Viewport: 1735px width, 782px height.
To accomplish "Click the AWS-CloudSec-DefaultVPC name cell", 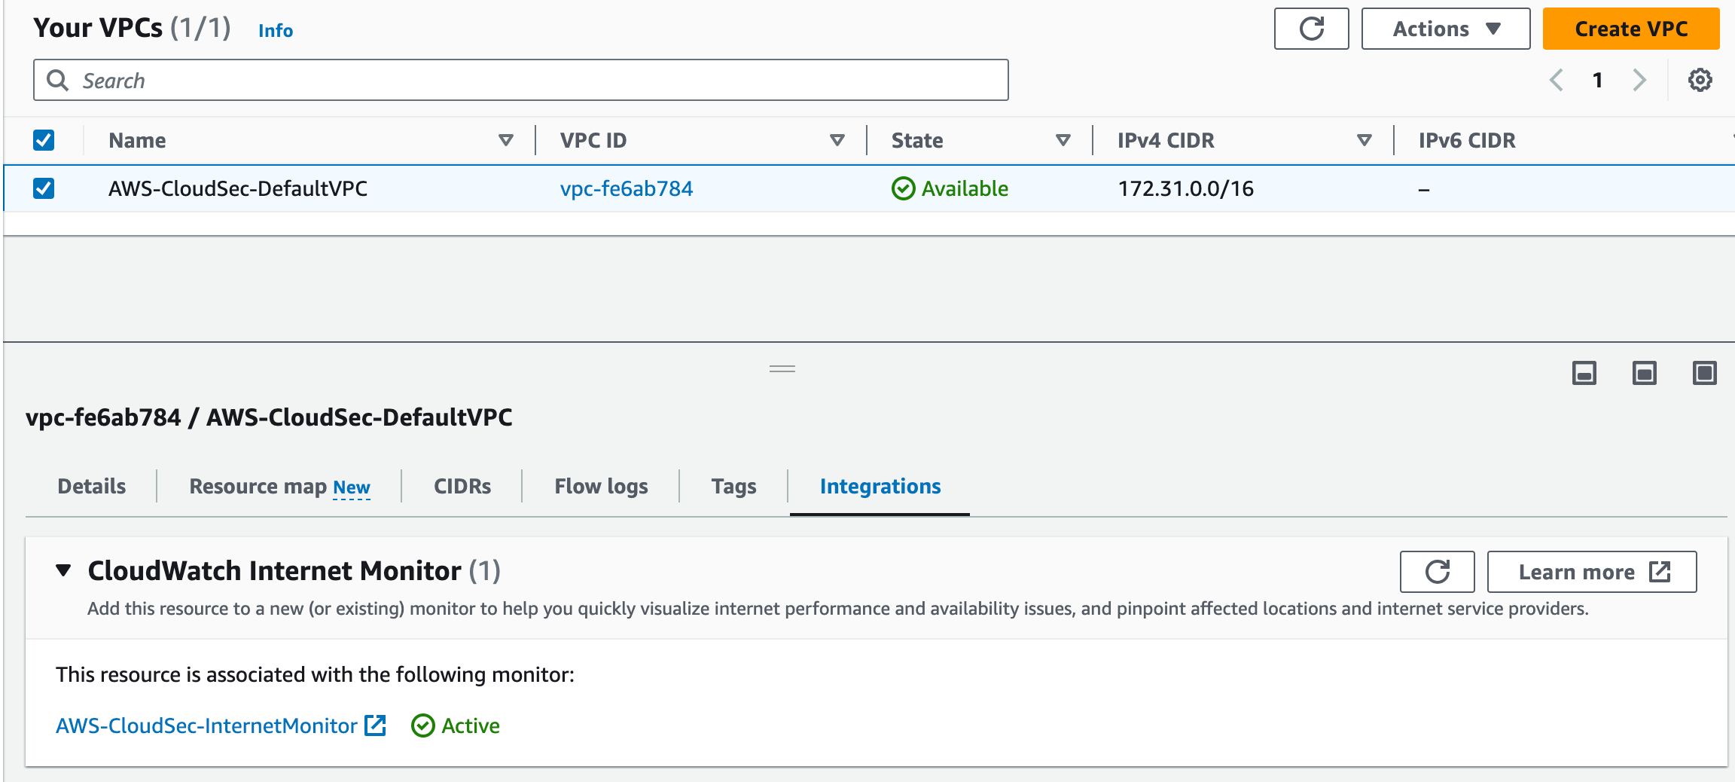I will [238, 188].
